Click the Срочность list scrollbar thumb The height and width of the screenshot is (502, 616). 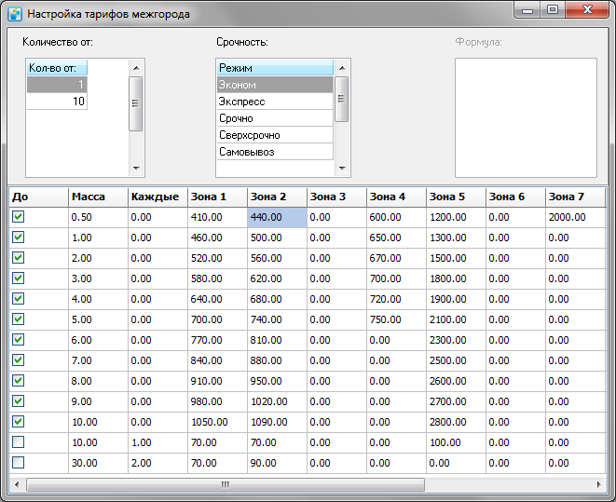click(341, 99)
